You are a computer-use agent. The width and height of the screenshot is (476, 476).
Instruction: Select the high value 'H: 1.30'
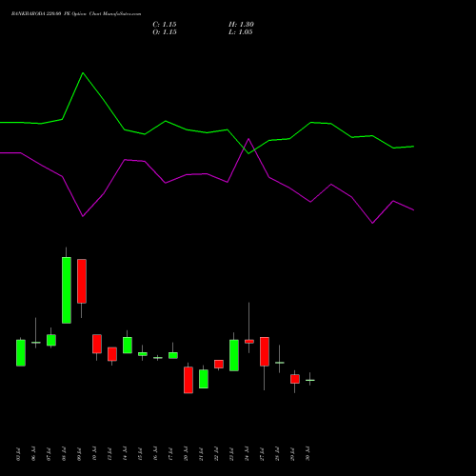[241, 25]
